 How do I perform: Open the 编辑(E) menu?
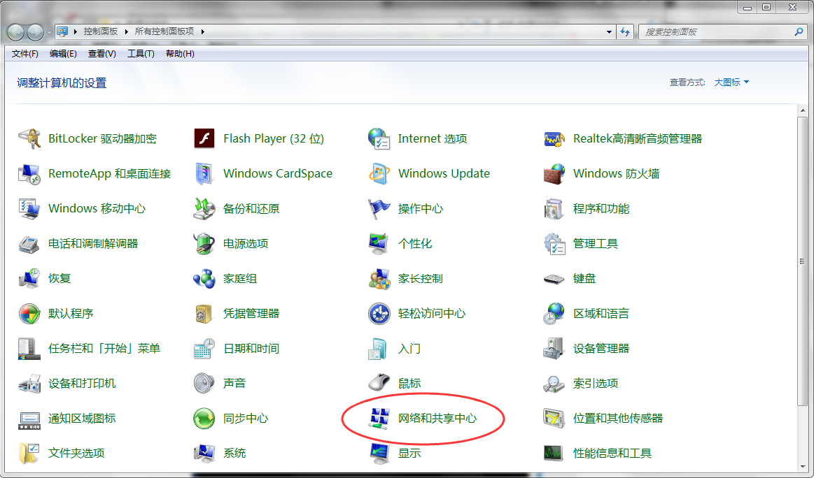(x=63, y=53)
